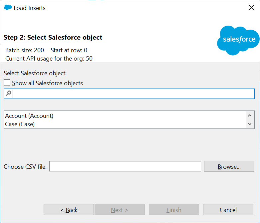The width and height of the screenshot is (260, 223).
Task: Close the Load Inserts dialog
Action: 251,8
